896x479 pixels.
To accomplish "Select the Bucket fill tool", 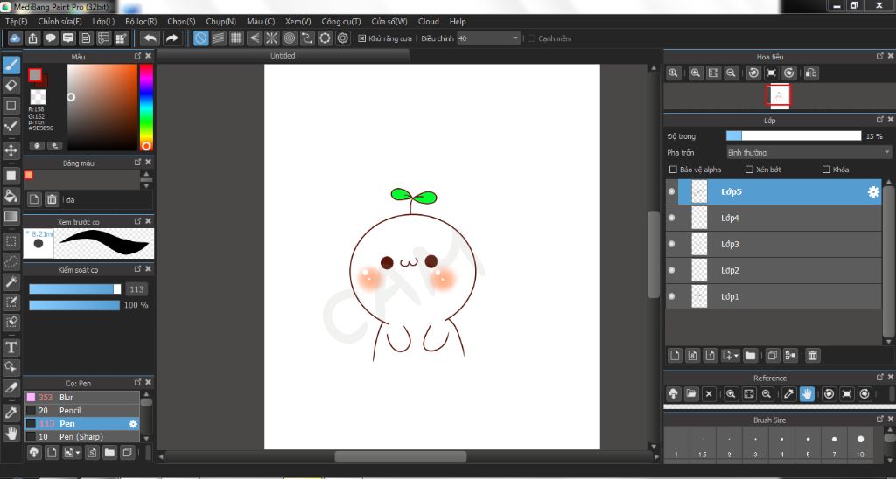I will [10, 196].
